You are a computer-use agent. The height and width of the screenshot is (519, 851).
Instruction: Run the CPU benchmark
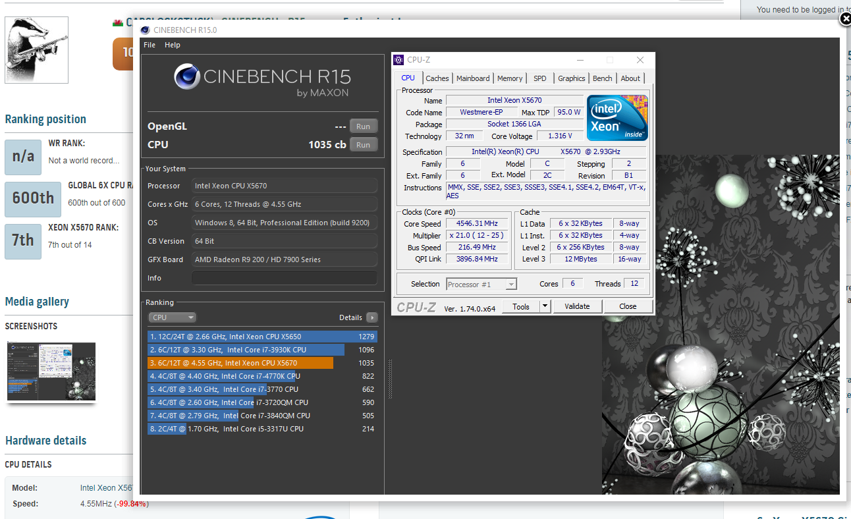point(364,145)
